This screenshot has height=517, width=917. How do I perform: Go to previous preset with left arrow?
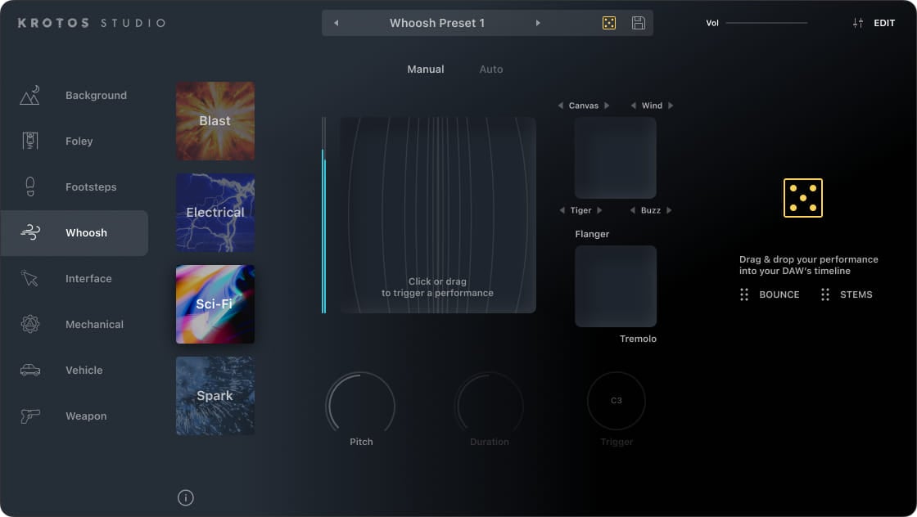click(336, 23)
